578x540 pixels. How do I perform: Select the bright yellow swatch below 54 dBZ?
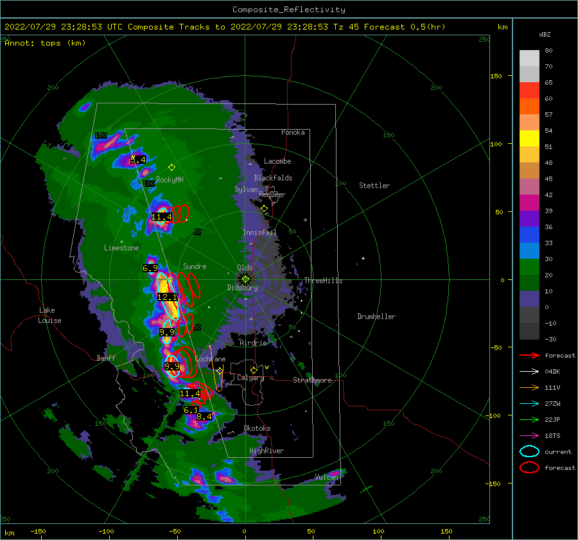(x=529, y=139)
